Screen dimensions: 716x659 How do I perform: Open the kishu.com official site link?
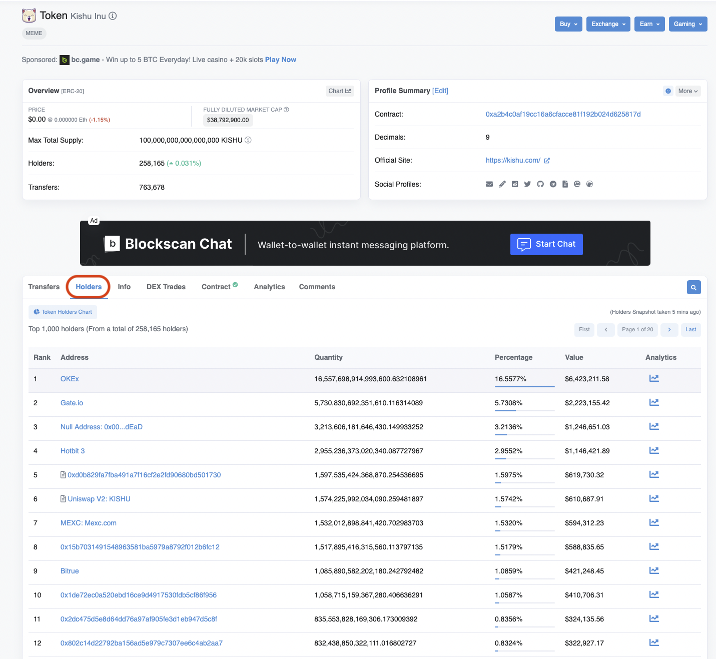click(513, 160)
